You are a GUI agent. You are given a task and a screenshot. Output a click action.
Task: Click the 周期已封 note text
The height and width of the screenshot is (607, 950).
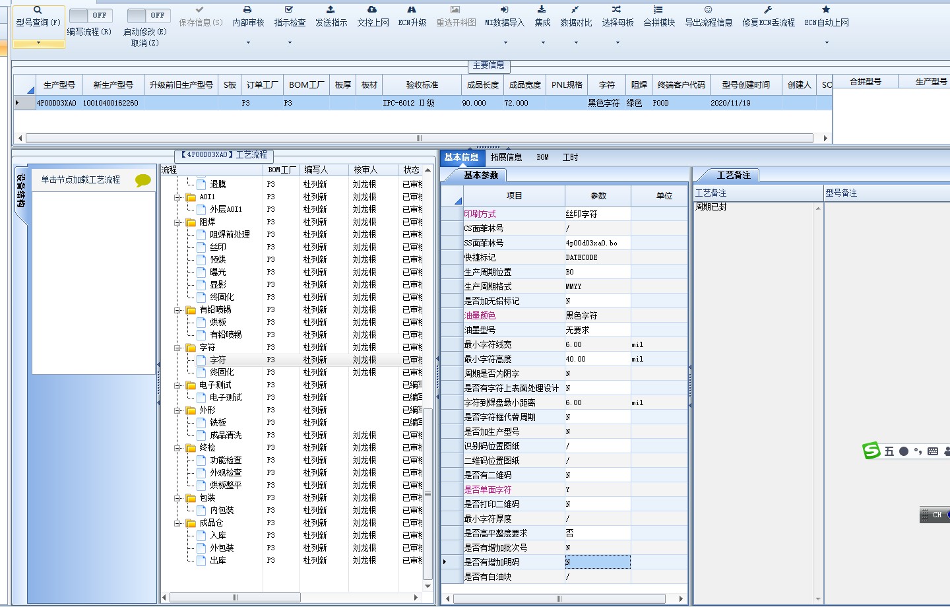click(x=711, y=207)
